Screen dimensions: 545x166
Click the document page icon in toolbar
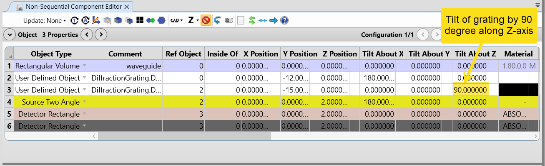[x=241, y=20]
